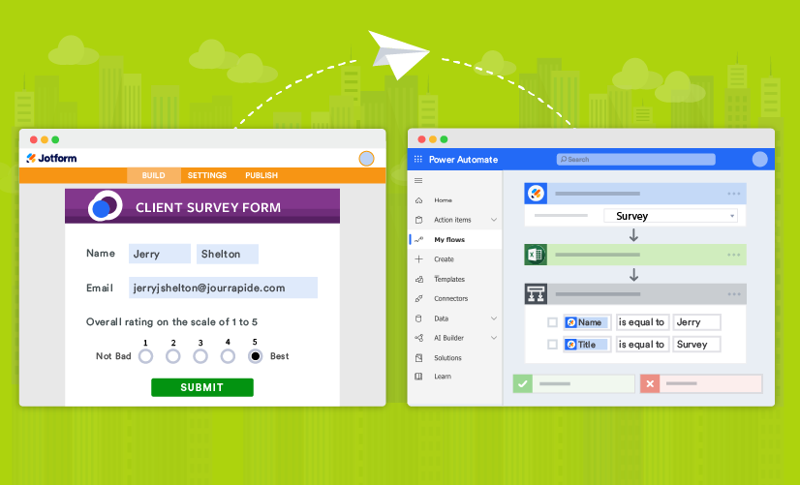
Task: Toggle the hamburger menu in Power Automate
Action: coord(418,180)
